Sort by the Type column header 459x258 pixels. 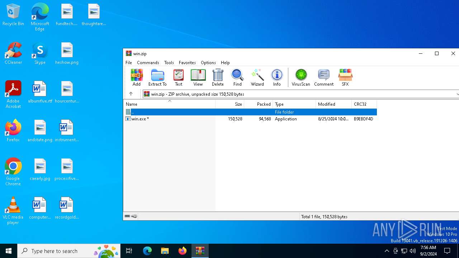point(294,104)
